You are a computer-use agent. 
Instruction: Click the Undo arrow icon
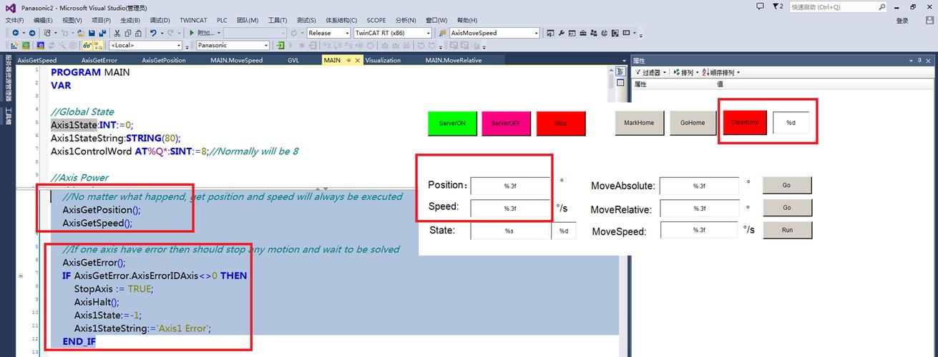pos(154,33)
